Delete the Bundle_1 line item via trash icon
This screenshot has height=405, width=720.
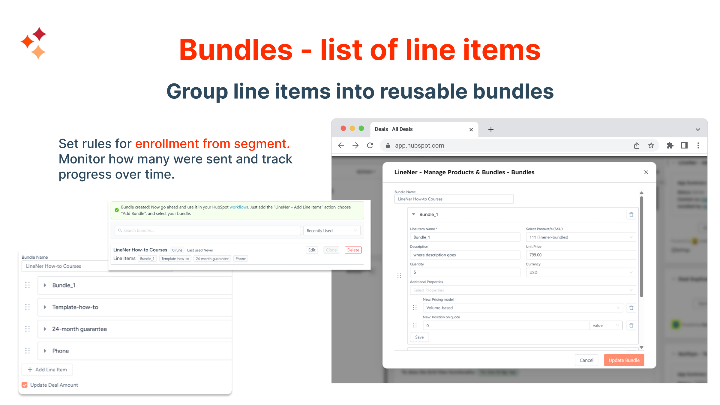coord(631,214)
